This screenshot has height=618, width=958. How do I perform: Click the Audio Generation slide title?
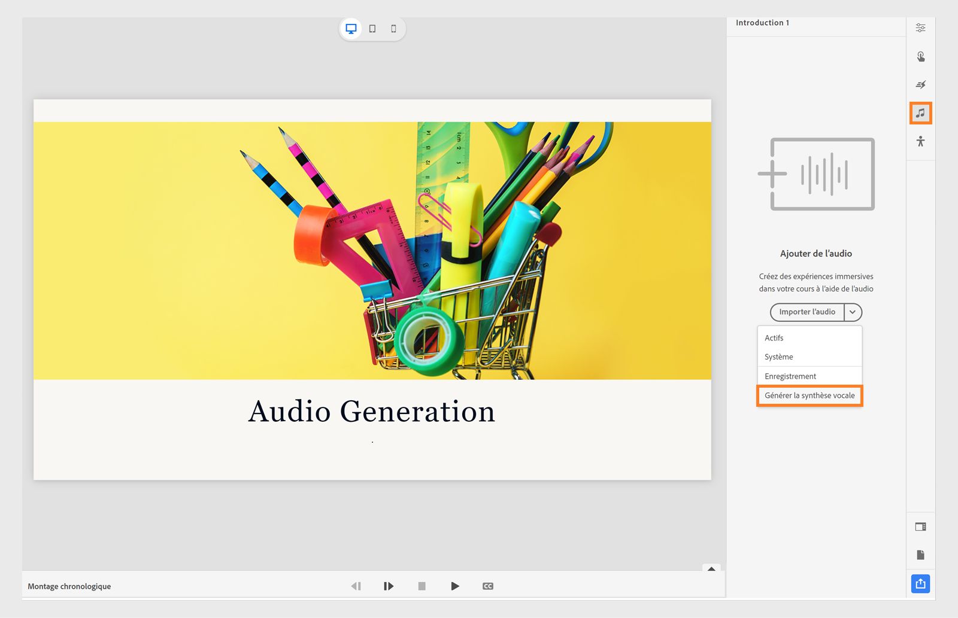click(x=372, y=412)
